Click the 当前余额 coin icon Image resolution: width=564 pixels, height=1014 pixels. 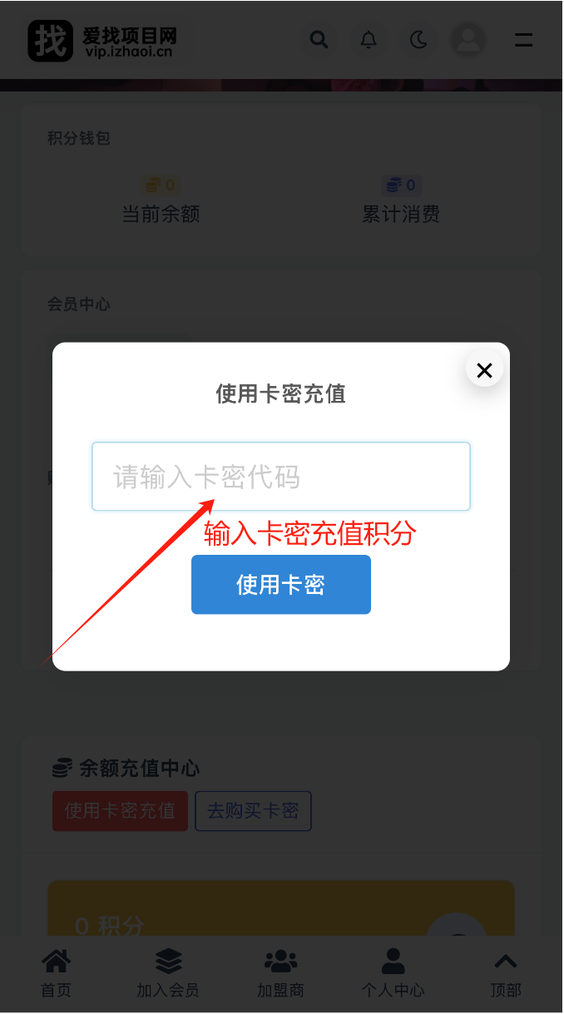point(153,185)
